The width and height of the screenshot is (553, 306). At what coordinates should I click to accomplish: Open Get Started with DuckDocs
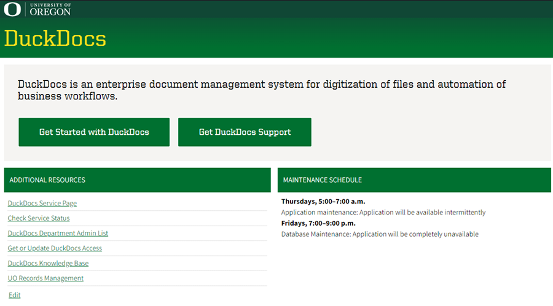pyautogui.click(x=94, y=132)
